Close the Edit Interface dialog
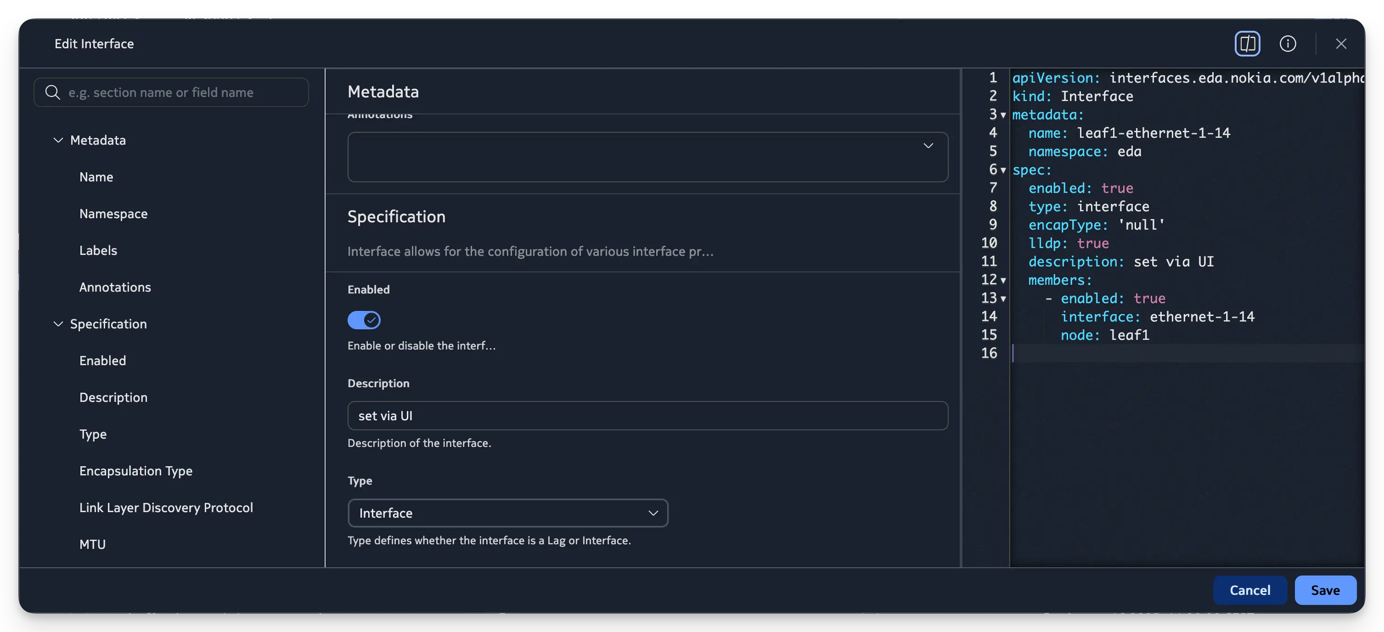The height and width of the screenshot is (632, 1384). click(1340, 44)
